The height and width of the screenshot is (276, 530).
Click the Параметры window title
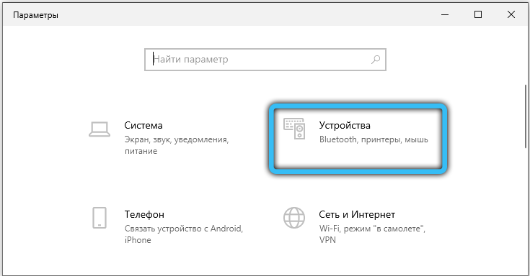[35, 15]
